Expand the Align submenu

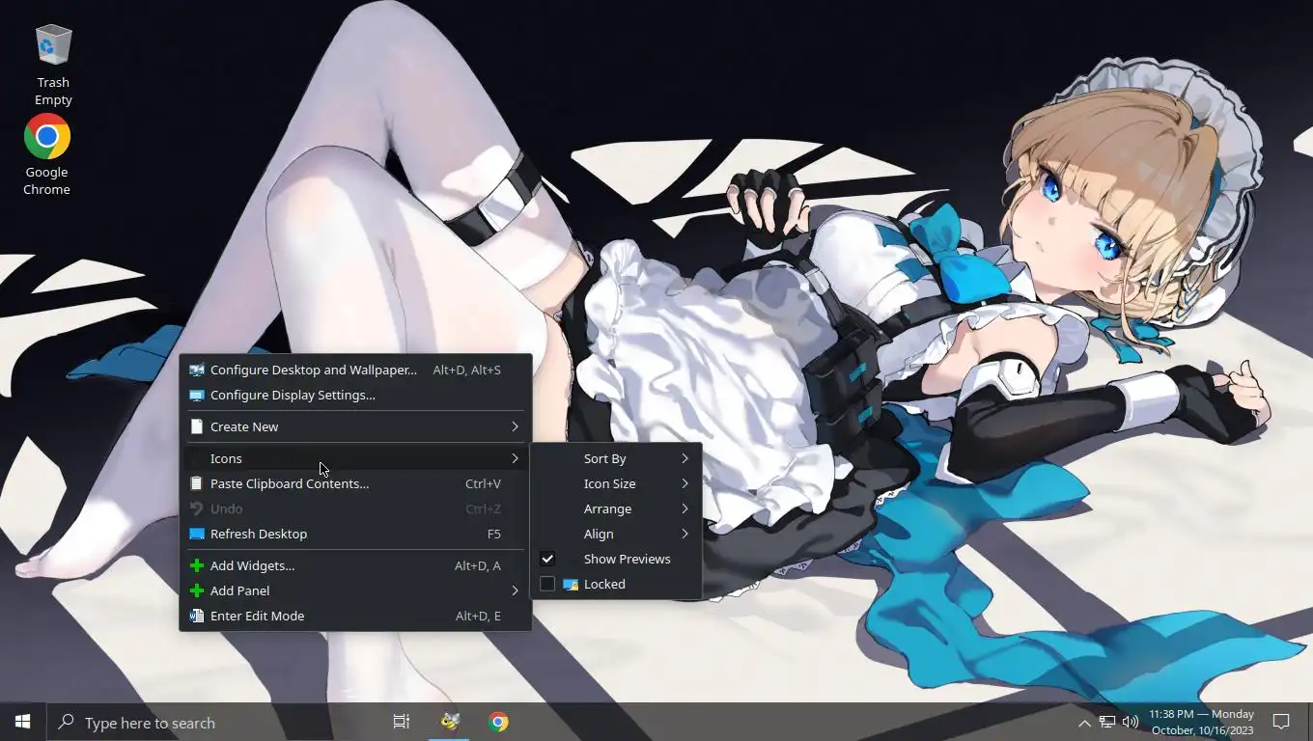pos(616,534)
